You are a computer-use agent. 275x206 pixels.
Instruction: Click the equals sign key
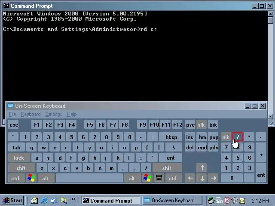tap(153, 137)
